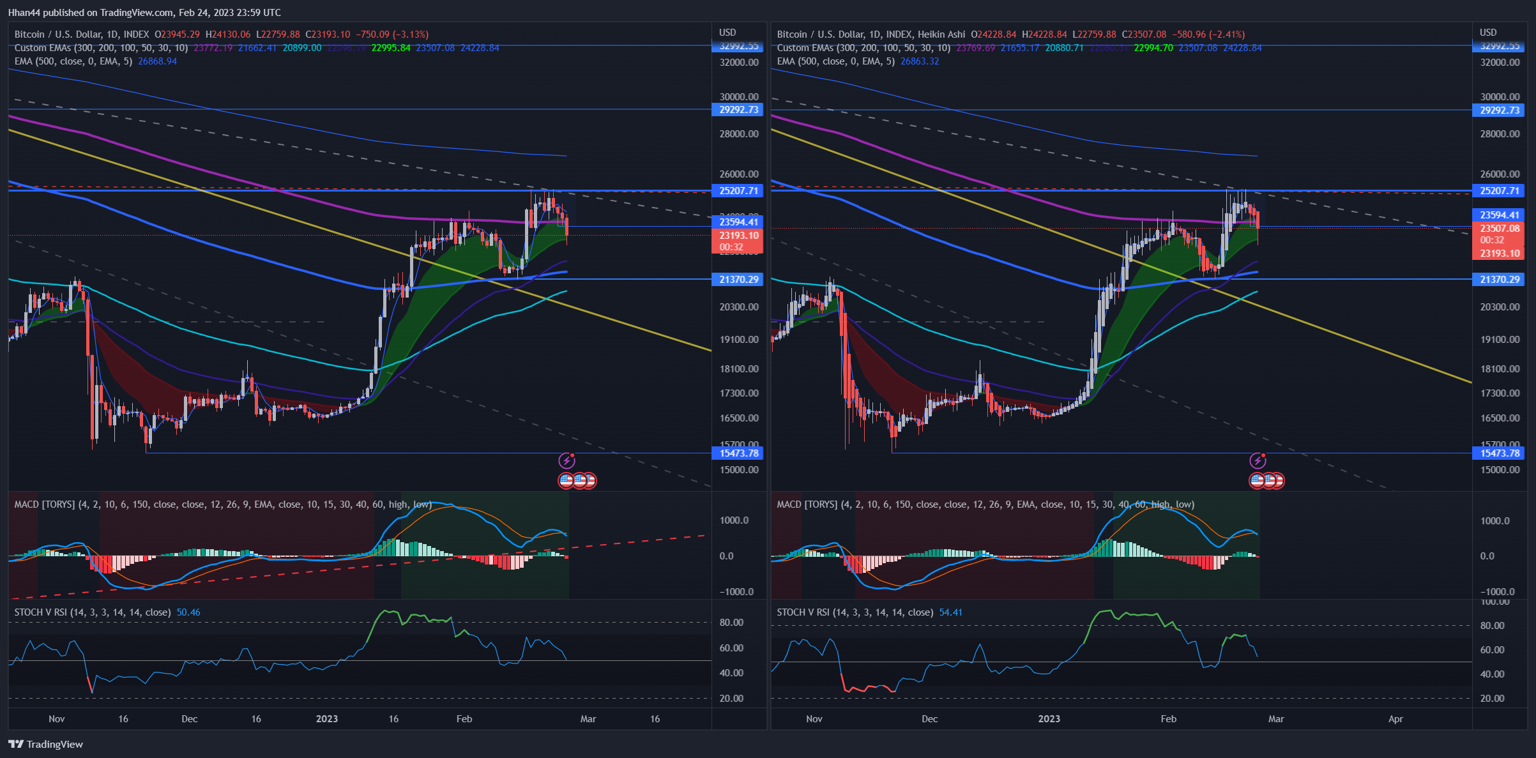Click the Mar label on left chart's time axis
The height and width of the screenshot is (758, 1536).
point(588,719)
